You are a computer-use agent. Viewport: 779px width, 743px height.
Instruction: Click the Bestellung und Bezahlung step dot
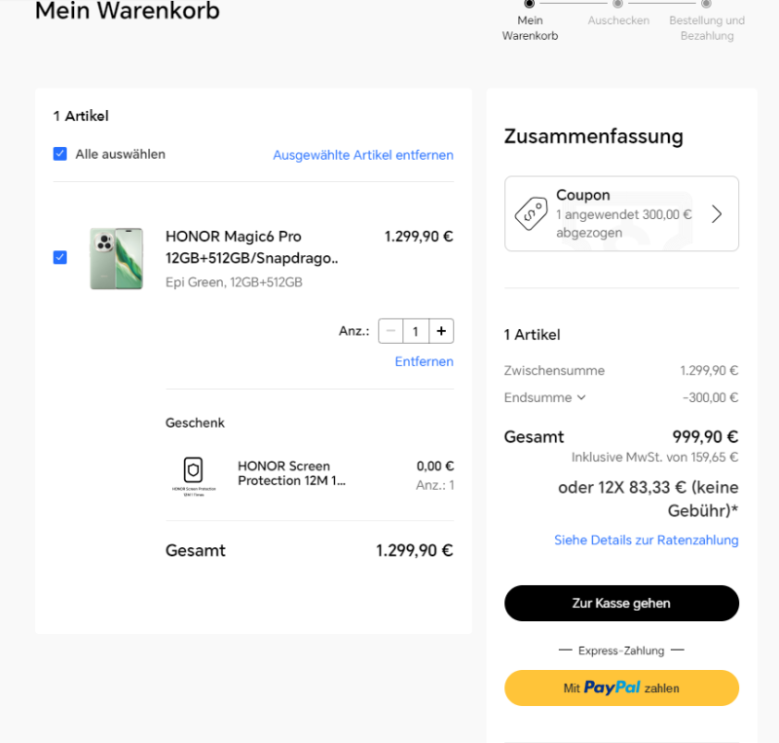click(x=706, y=4)
